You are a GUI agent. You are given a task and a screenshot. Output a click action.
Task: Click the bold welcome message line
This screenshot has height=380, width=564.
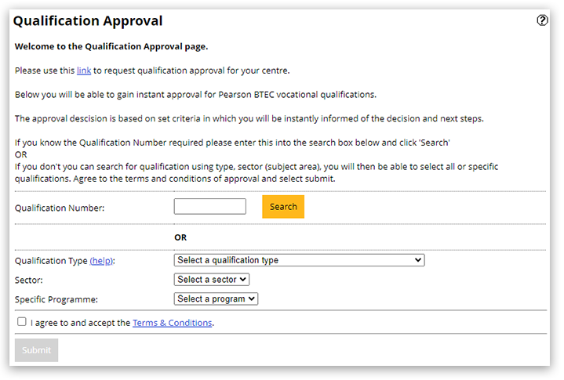coord(111,47)
